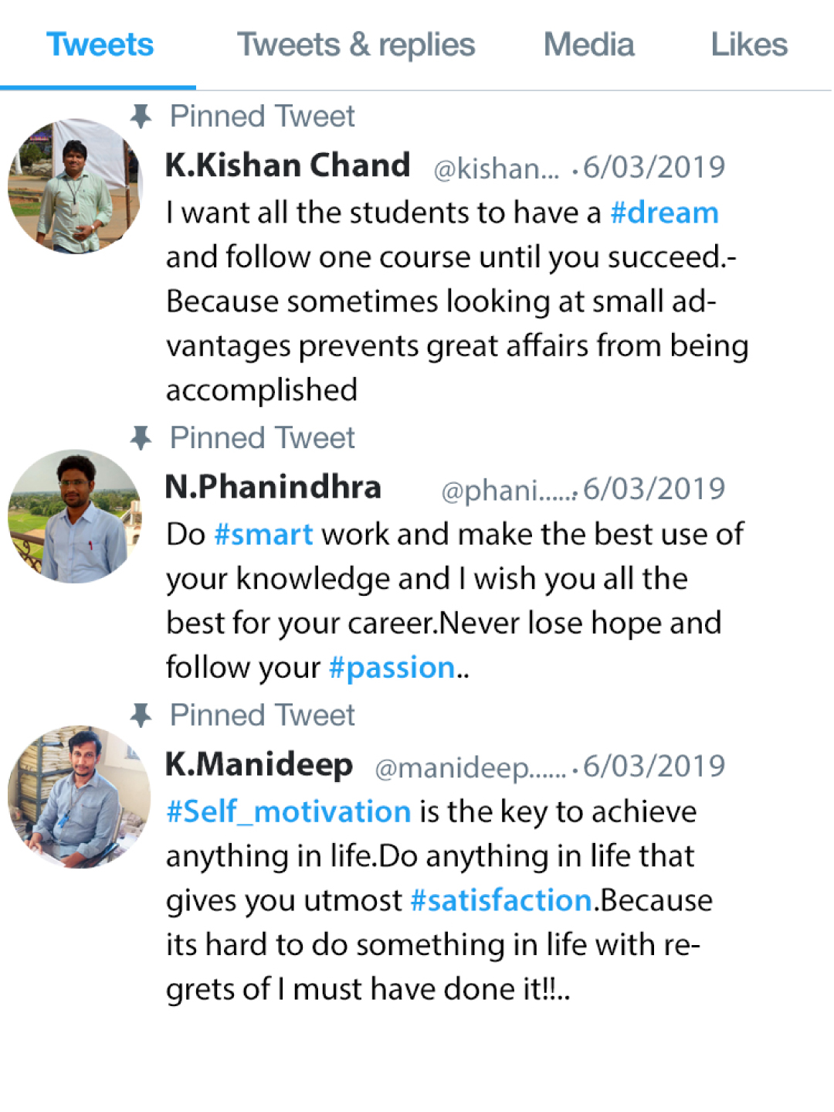Click the K.Kishan Chand display name
The height and width of the screenshot is (1112, 834).
point(287,165)
